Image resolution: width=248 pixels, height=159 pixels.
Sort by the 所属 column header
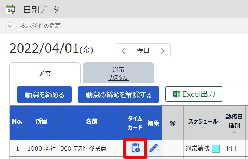pyautogui.click(x=42, y=123)
